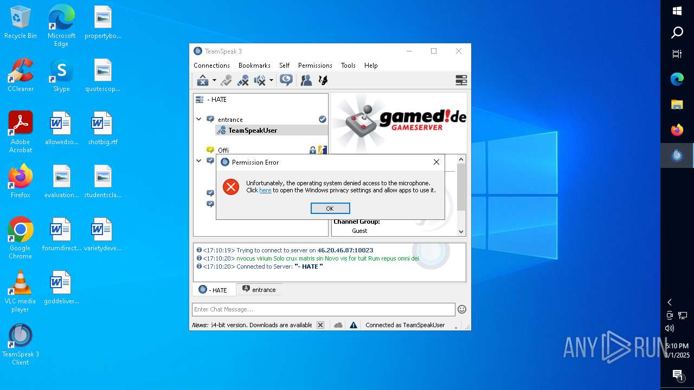Open the taskbar search icon
The height and width of the screenshot is (390, 694).
677,32
